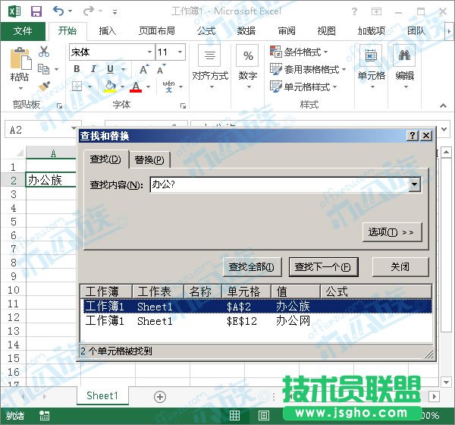Click the Paste clipboard icon
Screen dimensions: 455x425
20,59
